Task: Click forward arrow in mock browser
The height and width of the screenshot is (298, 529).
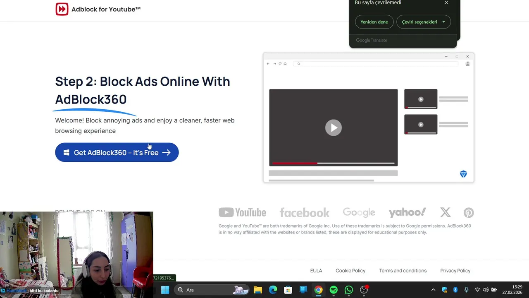Action: click(274, 64)
